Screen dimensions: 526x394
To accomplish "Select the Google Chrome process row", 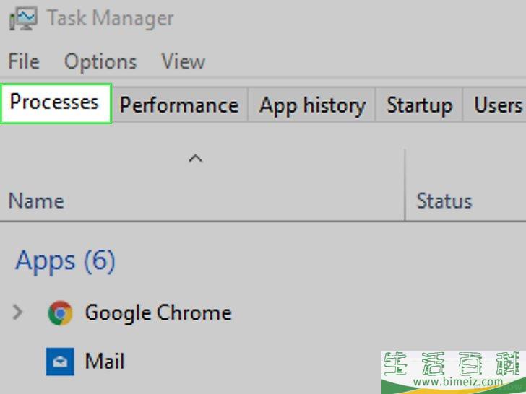I will pos(263,313).
